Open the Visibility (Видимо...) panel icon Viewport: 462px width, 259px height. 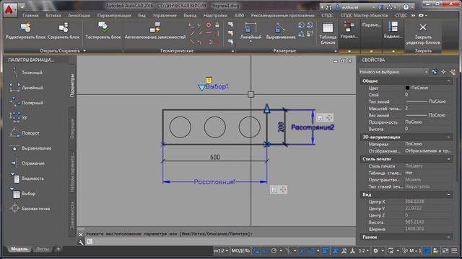393,27
